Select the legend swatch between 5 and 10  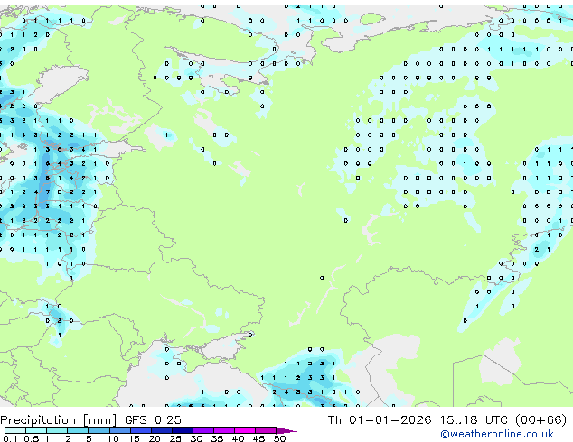pyautogui.click(x=99, y=430)
